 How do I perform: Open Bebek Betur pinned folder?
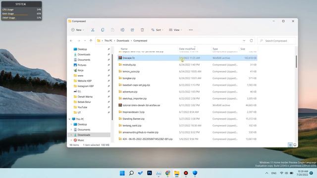point(84,102)
